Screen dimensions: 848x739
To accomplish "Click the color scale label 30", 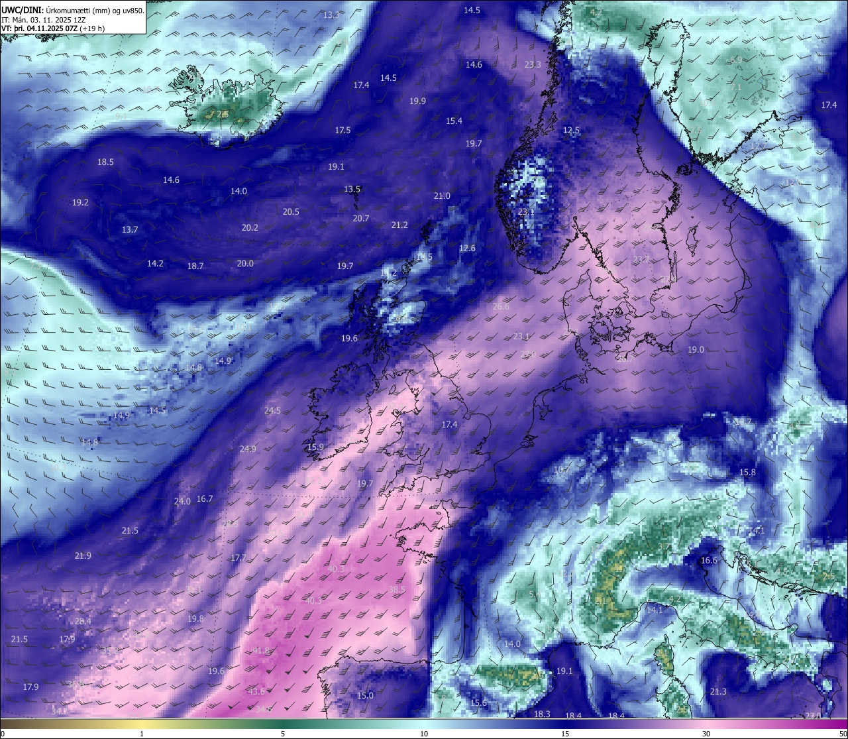I will [x=706, y=734].
